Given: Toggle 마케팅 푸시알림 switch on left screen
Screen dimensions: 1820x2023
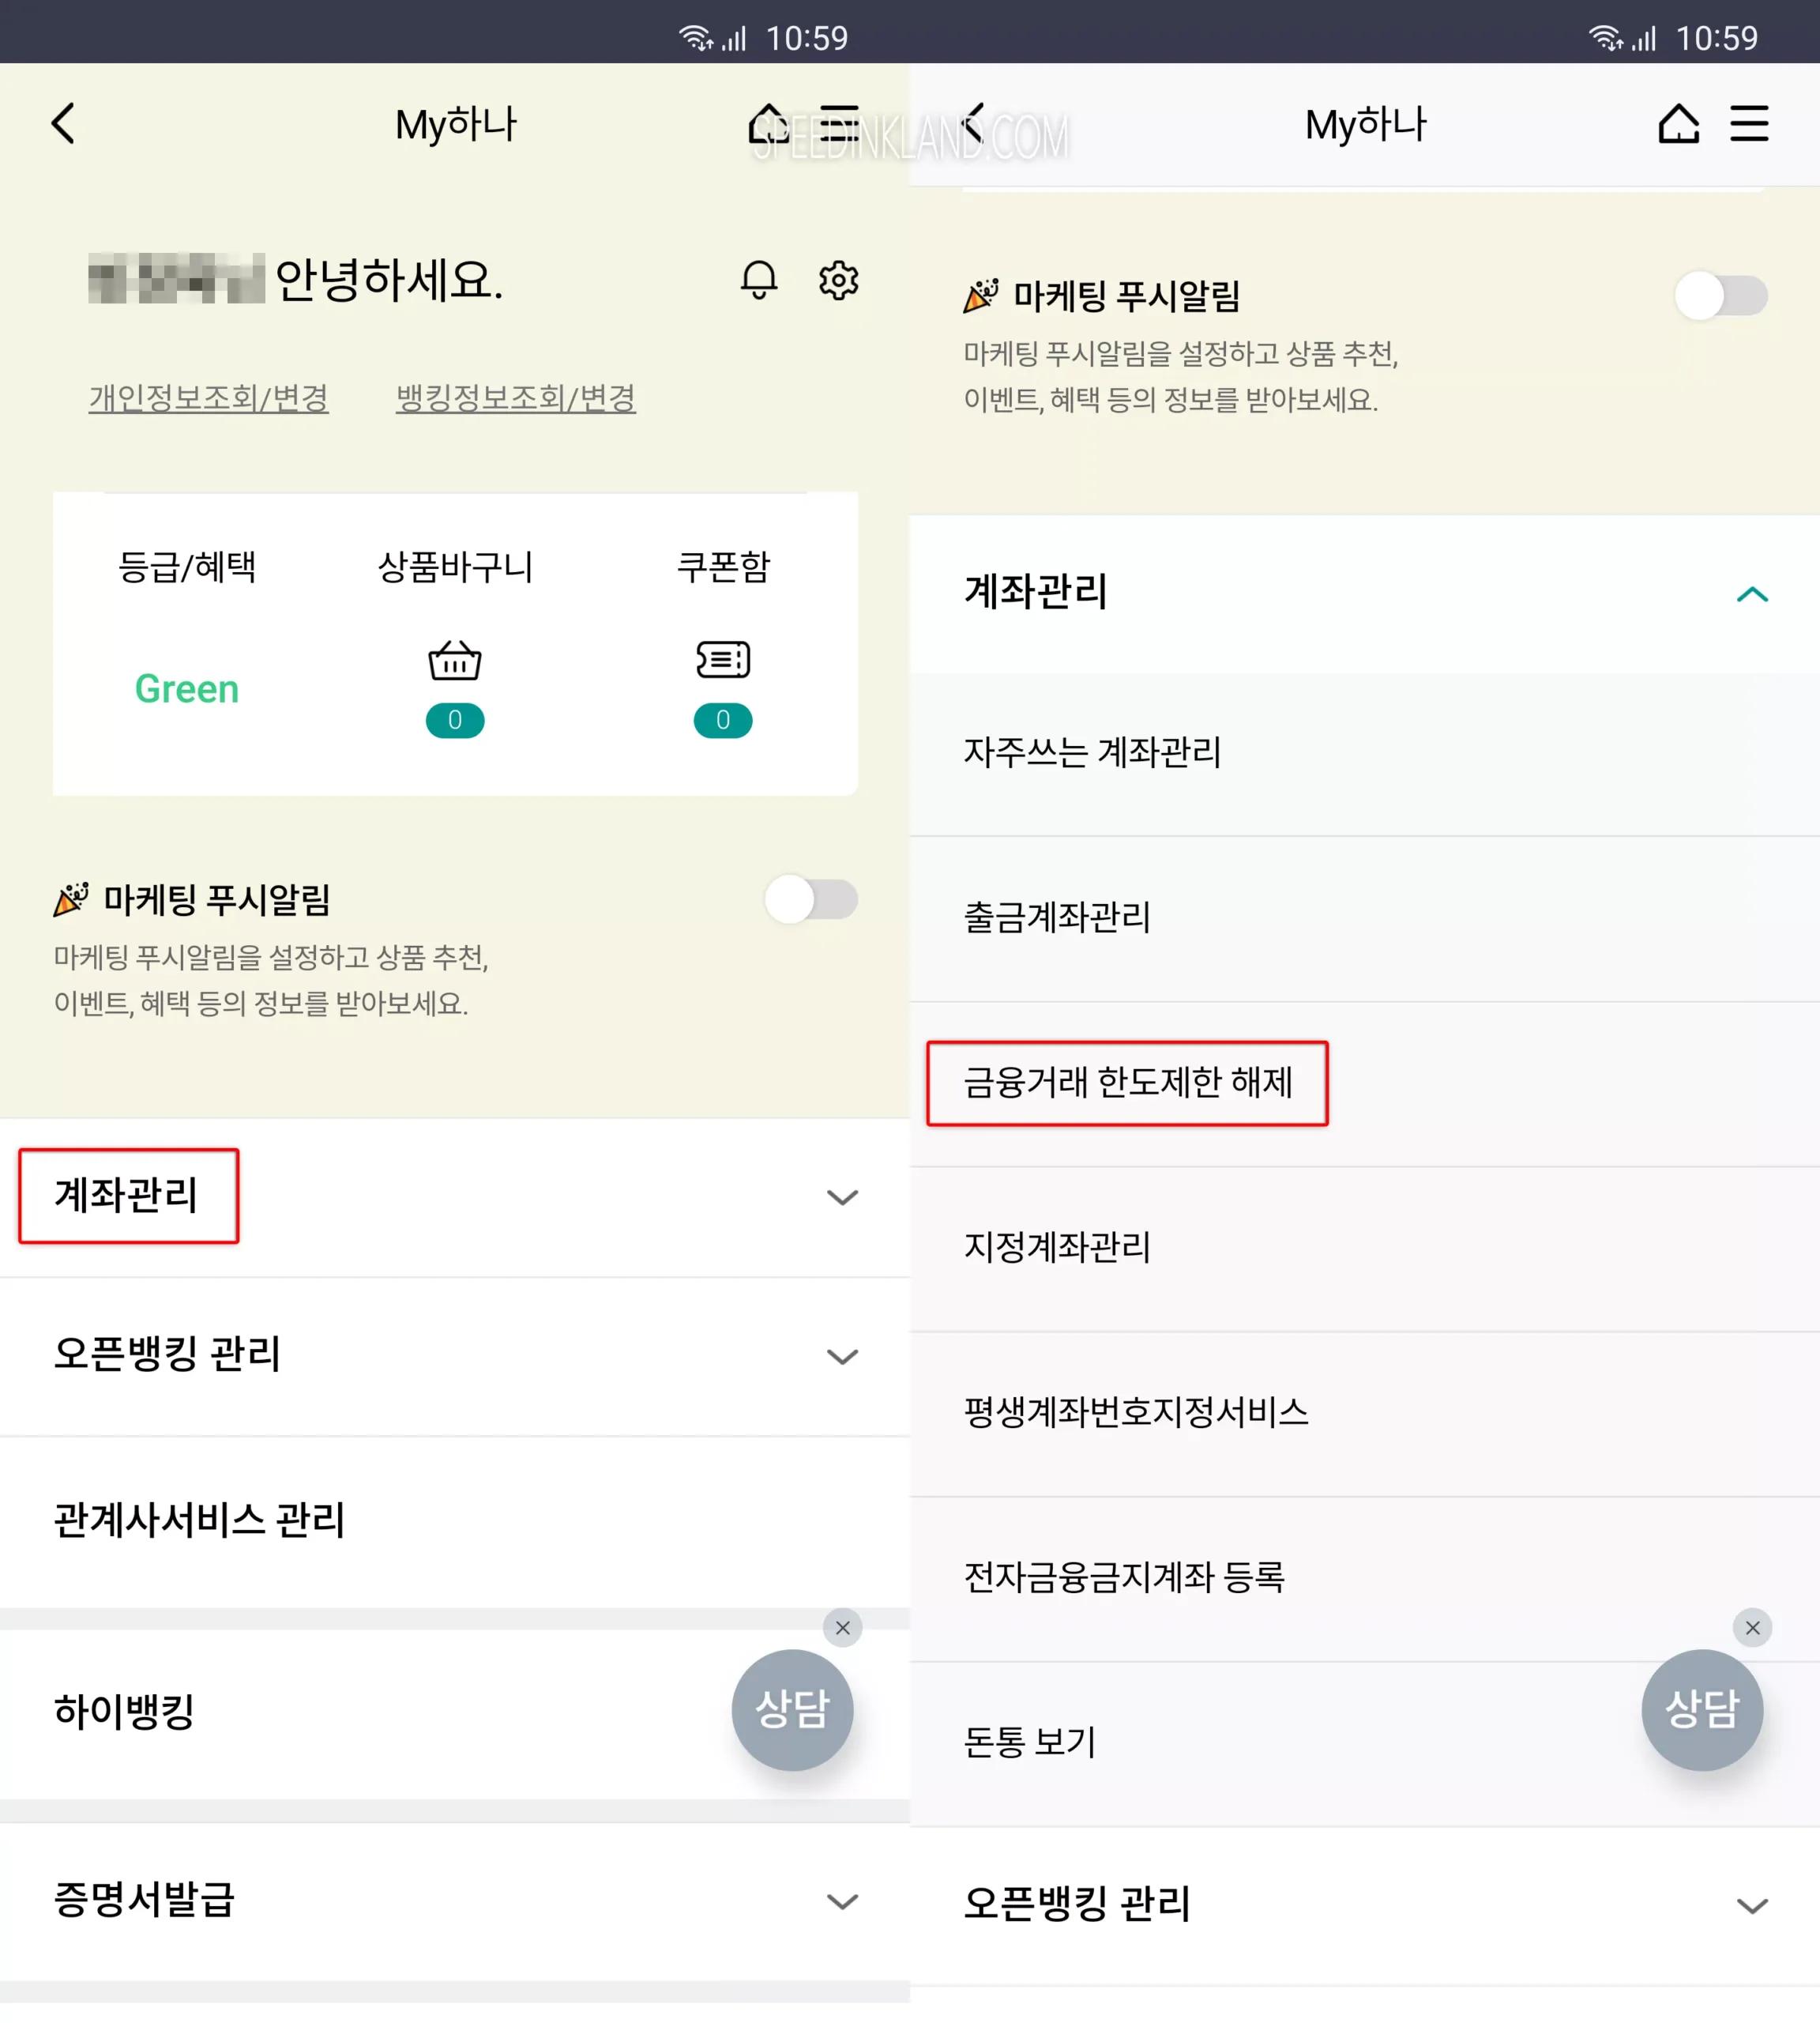Looking at the screenshot, I should (x=811, y=899).
